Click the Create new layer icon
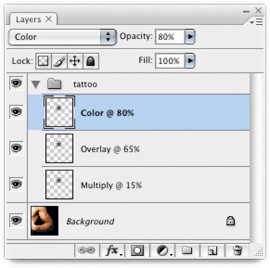Screen dimensions: 270x268 [x=212, y=250]
